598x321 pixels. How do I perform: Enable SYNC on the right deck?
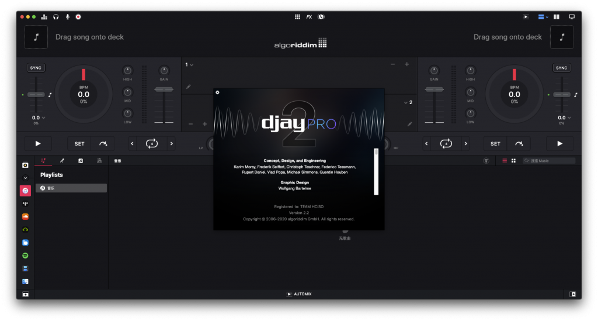point(561,68)
